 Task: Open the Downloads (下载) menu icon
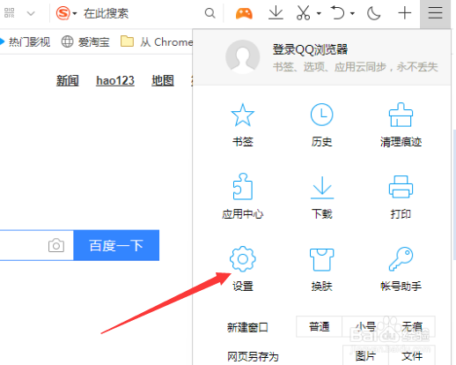[322, 187]
